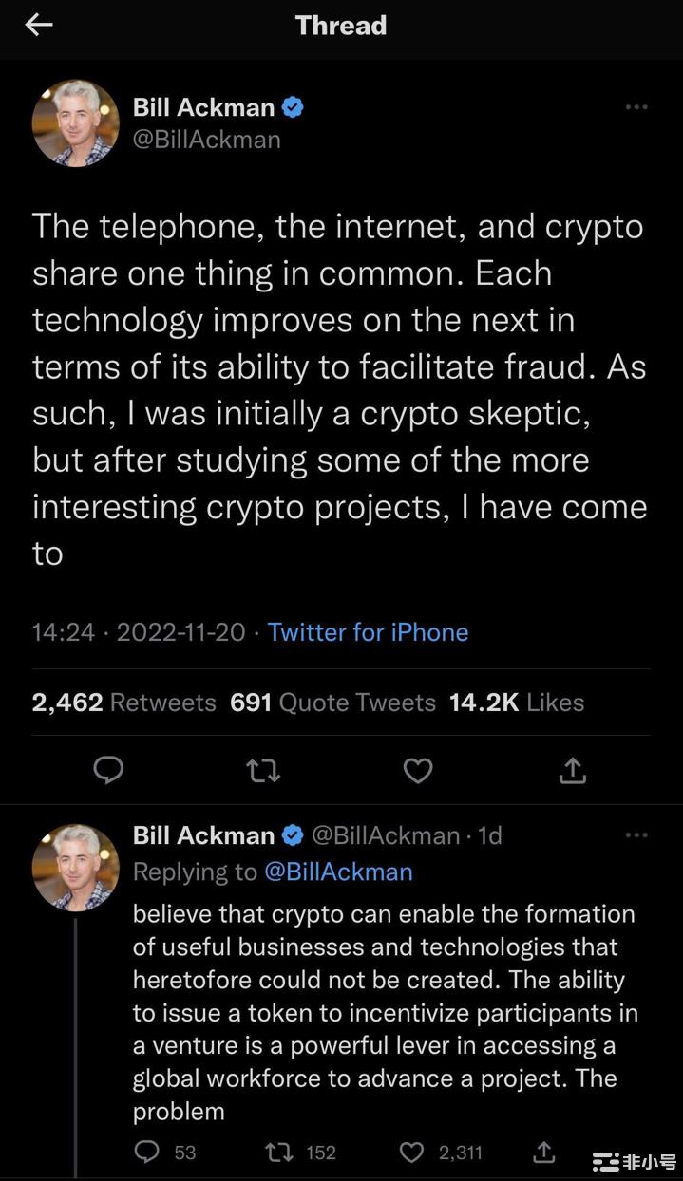Viewport: 683px width, 1181px height.
Task: Open the @BillAckman handle in Replying to
Action: coord(337,872)
